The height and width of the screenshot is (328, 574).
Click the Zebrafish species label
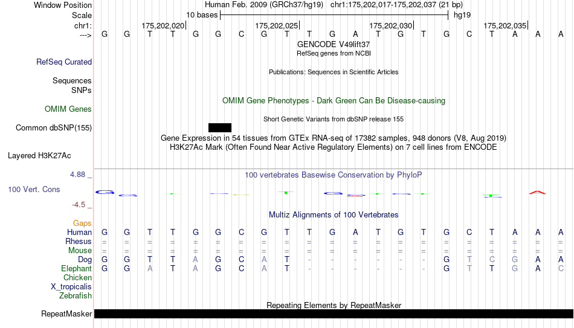(x=76, y=295)
